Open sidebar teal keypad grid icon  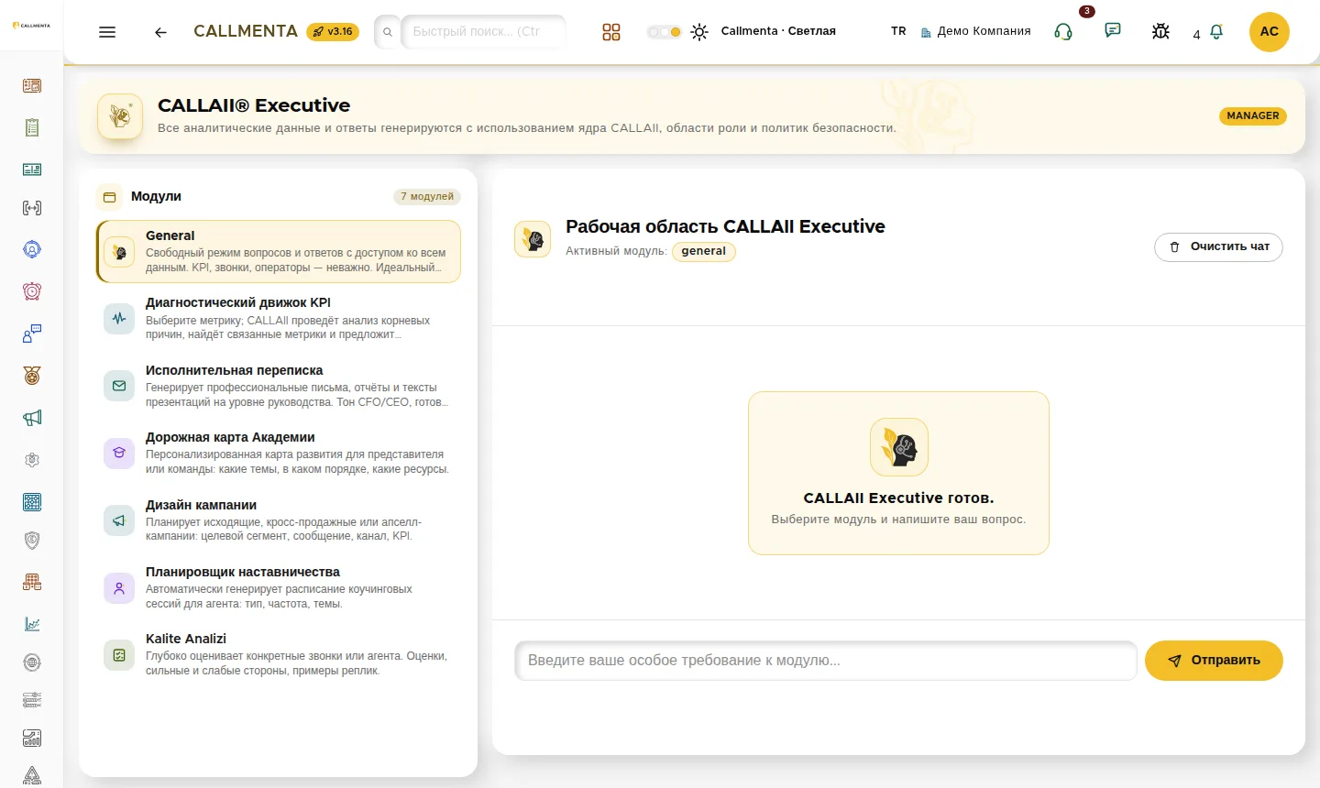[32, 502]
